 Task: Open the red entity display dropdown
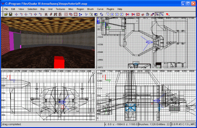click(x=167, y=14)
